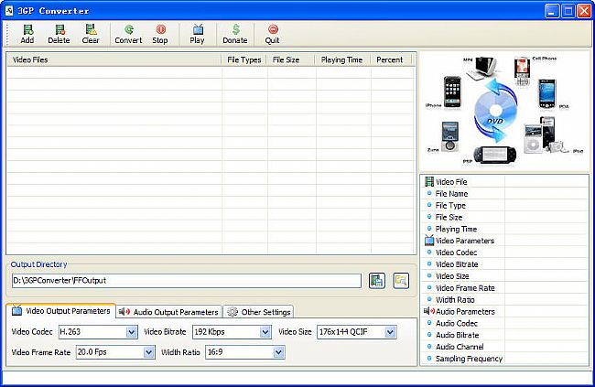
Task: Switch to the Other Settings tab
Action: point(259,312)
